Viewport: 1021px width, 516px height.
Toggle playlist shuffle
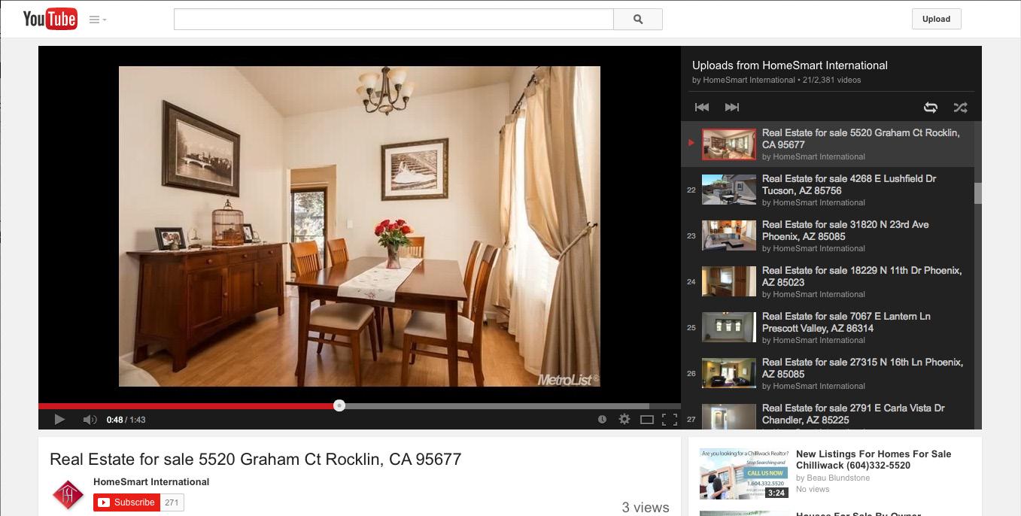click(x=960, y=108)
